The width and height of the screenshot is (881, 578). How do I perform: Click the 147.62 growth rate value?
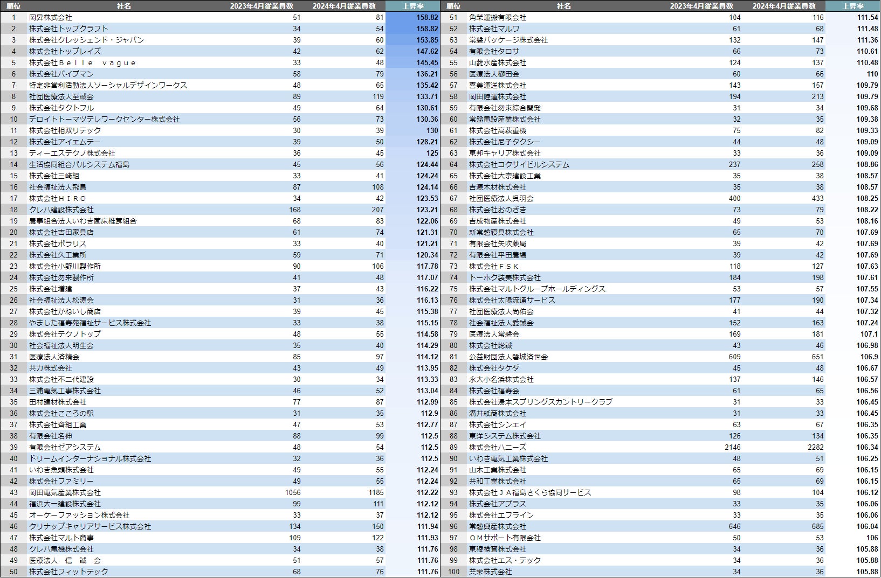[427, 51]
